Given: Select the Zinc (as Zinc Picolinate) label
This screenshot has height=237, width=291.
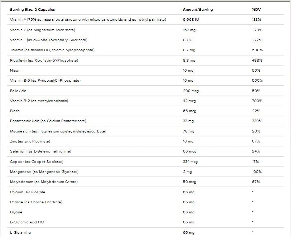Looking at the screenshot, I should click(x=30, y=141).
